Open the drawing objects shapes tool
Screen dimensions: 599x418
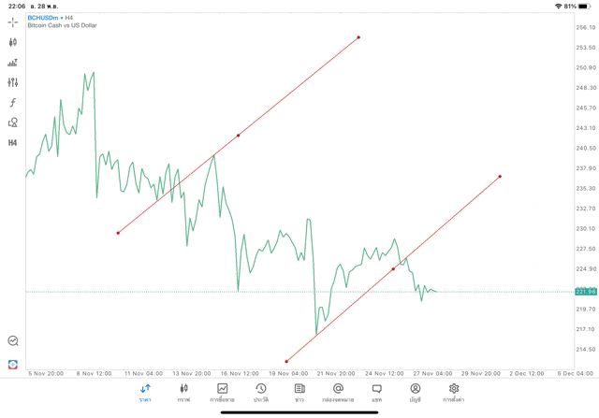tap(13, 123)
